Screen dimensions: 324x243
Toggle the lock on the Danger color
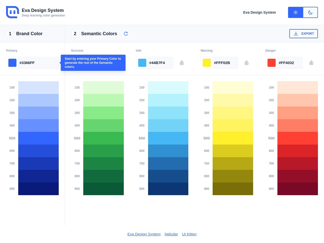pyautogui.click(x=311, y=63)
